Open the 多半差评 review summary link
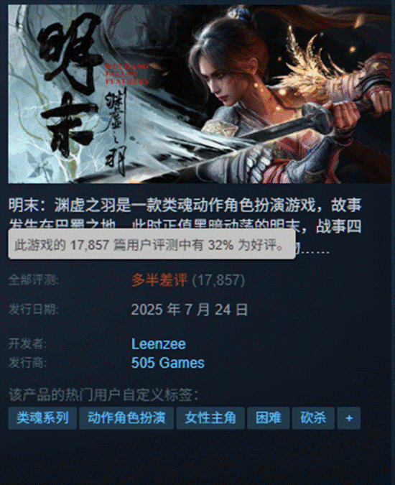This screenshot has height=485, width=395. (x=159, y=280)
